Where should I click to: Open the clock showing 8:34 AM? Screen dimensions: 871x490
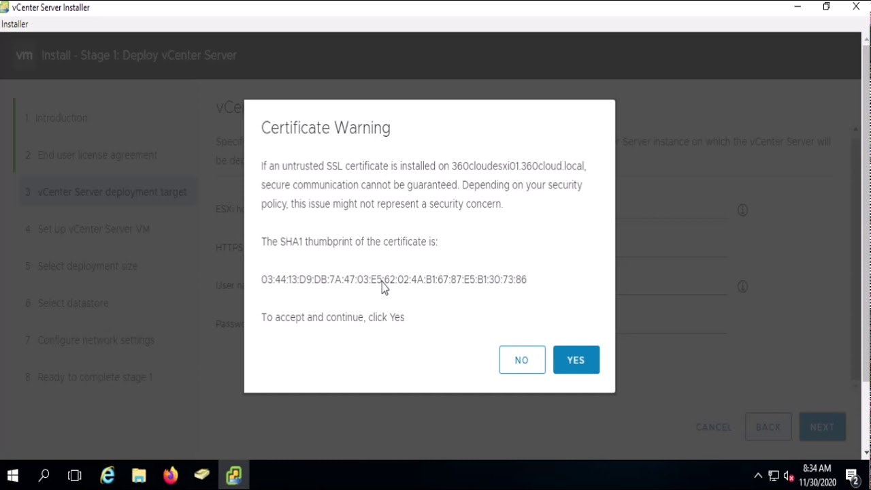coord(817,475)
